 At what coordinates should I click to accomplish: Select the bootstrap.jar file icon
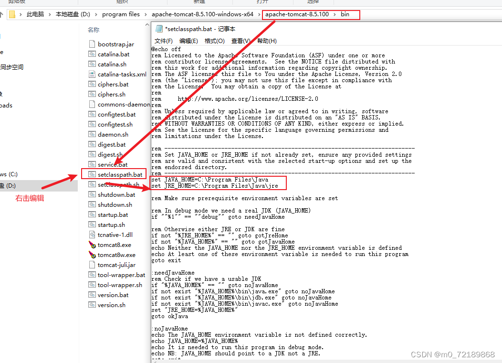[91, 43]
